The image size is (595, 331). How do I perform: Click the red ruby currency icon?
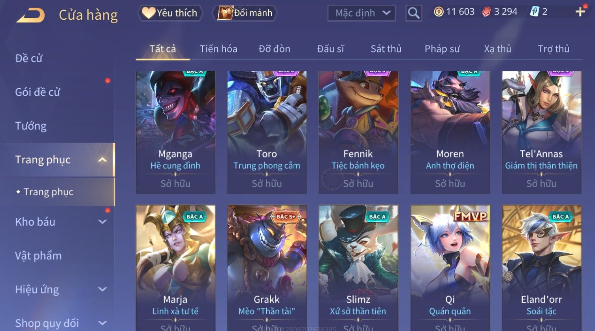click(x=486, y=12)
